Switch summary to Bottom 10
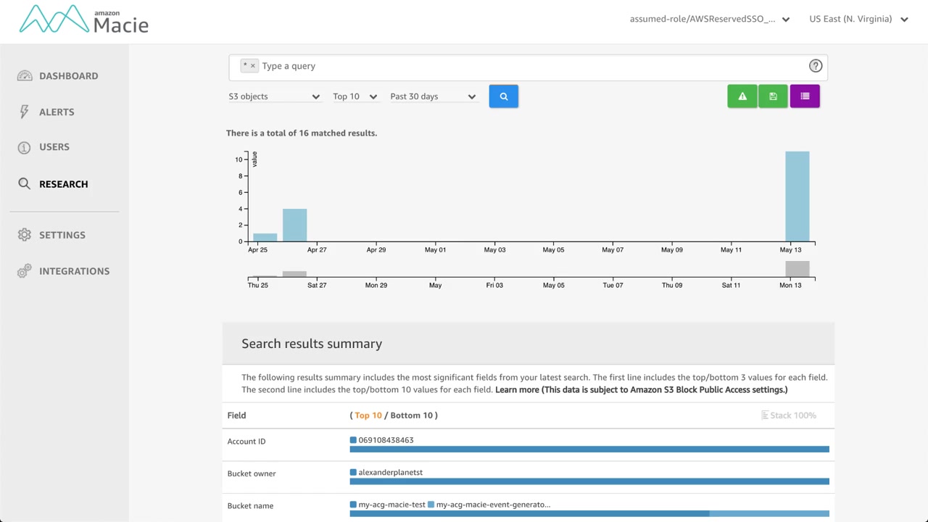Screen dimensions: 928x522 click(411, 415)
